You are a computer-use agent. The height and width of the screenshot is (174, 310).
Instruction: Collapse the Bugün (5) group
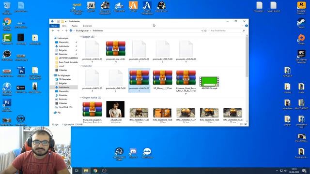click(x=81, y=37)
